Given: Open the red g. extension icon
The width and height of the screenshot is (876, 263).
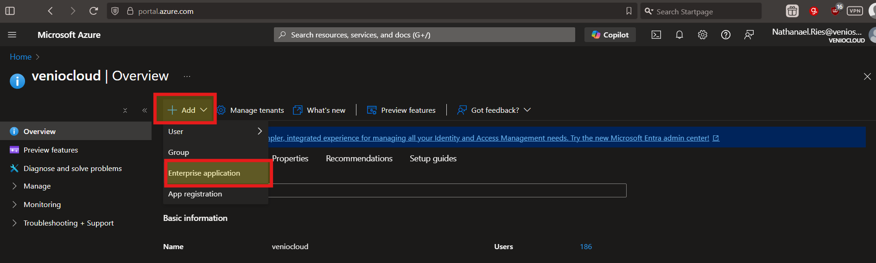Looking at the screenshot, I should tap(813, 11).
